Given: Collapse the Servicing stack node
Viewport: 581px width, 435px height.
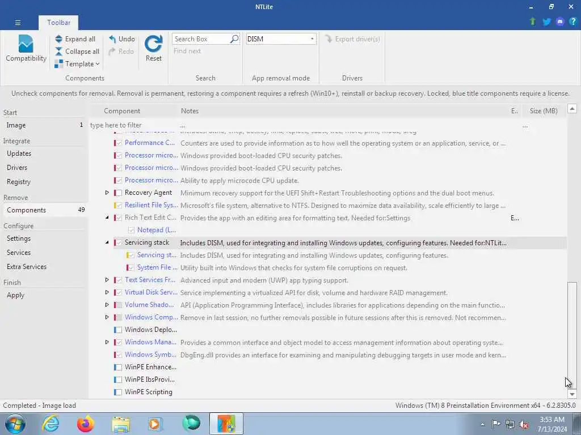Looking at the screenshot, I should pyautogui.click(x=107, y=242).
